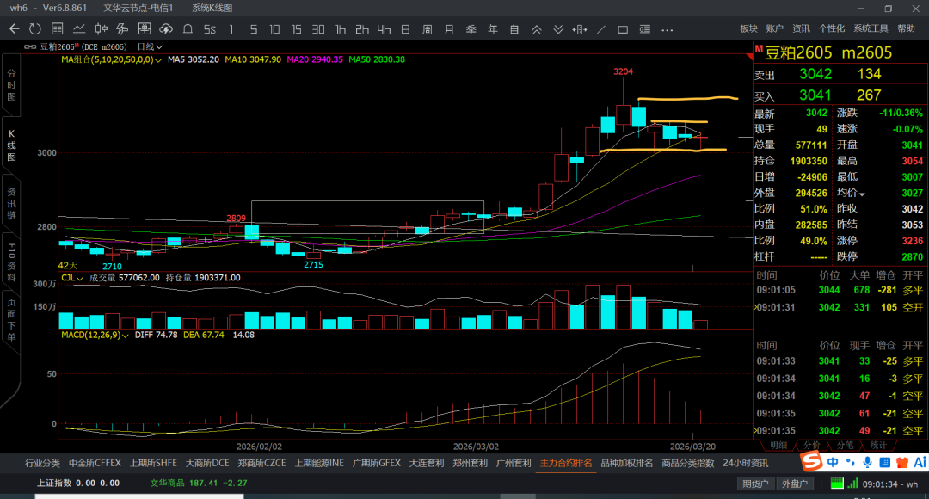Click the 期货户 button
929x499 pixels.
pyautogui.click(x=755, y=484)
